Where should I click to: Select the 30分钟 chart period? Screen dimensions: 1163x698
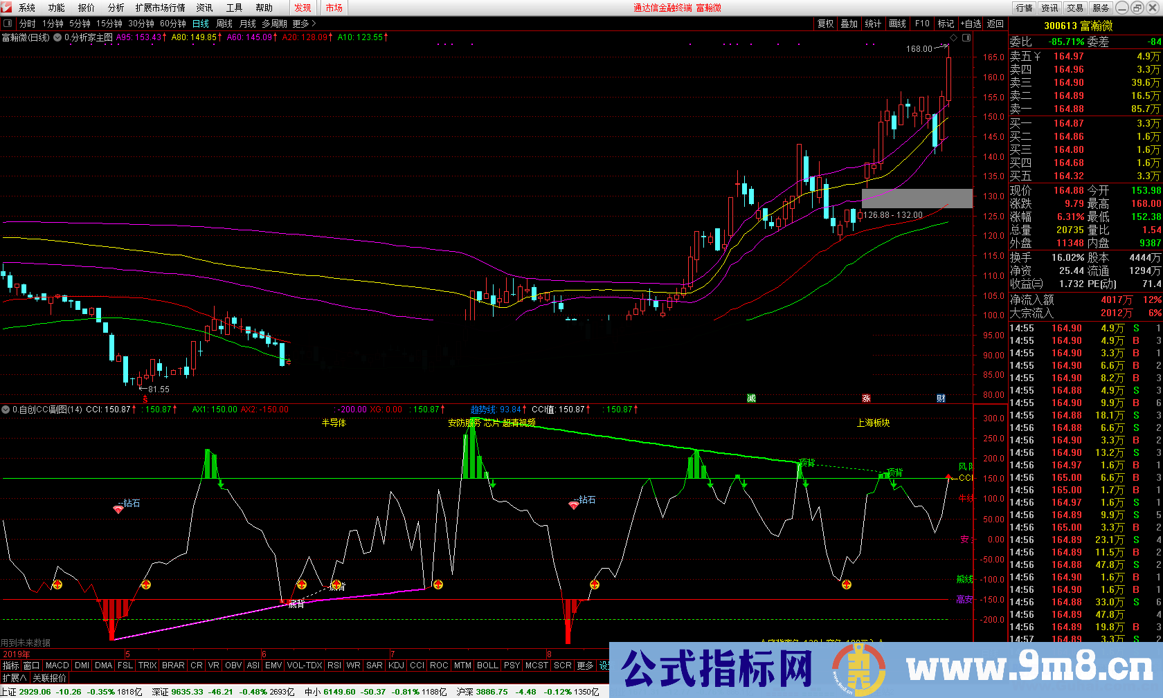[x=141, y=24]
